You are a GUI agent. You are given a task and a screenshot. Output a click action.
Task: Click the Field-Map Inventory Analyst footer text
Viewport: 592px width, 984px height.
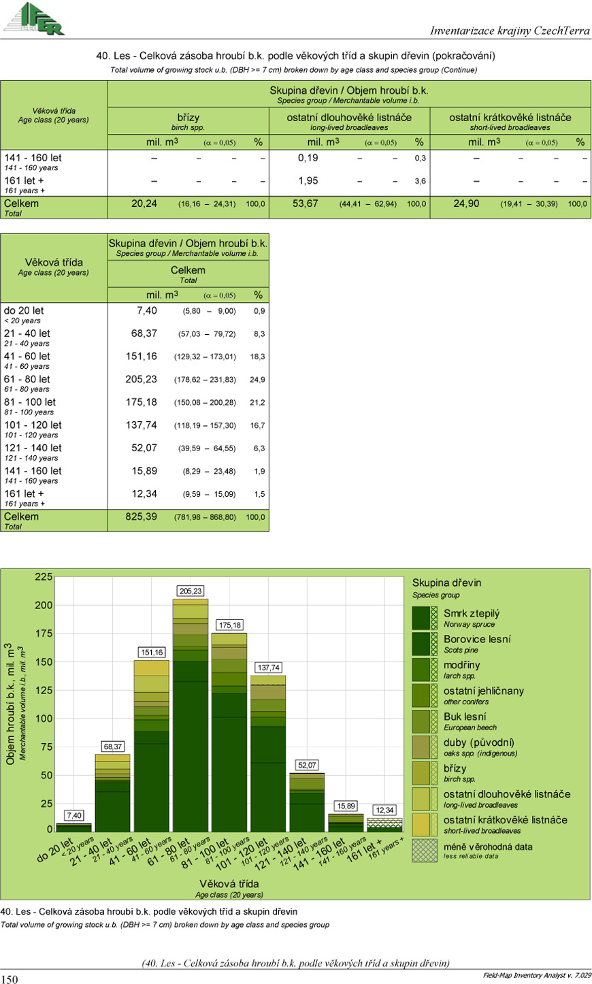point(537,975)
